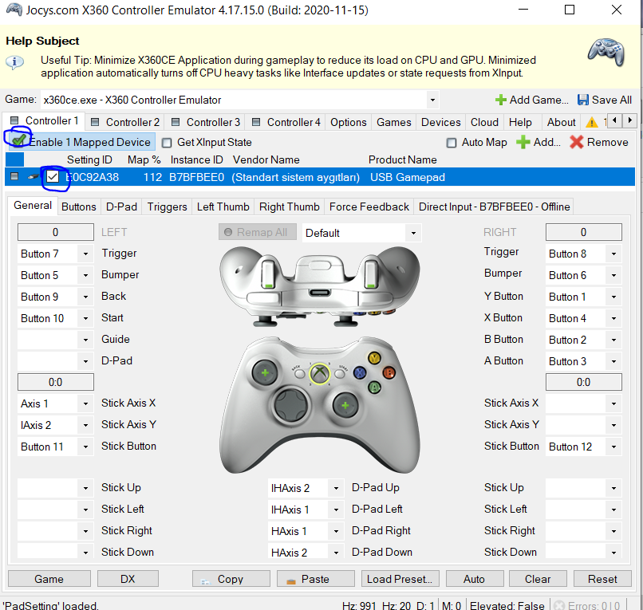Click the gamepad icon in help header
The image size is (643, 610).
coord(606,53)
